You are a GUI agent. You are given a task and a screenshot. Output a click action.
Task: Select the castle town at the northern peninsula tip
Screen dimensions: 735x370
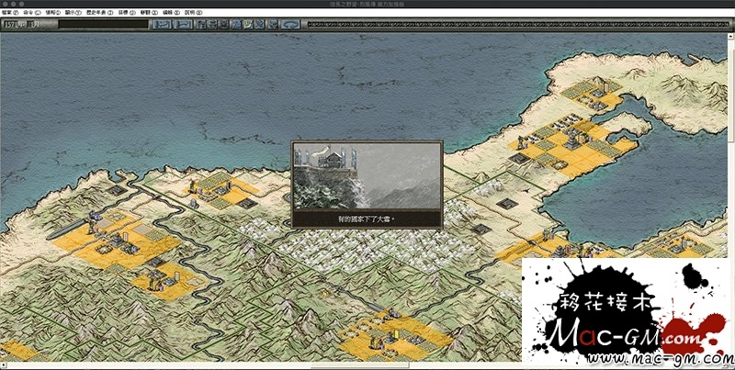click(593, 94)
